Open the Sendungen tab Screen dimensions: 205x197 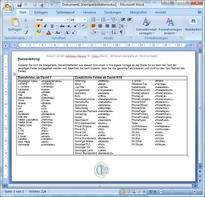coord(113,12)
